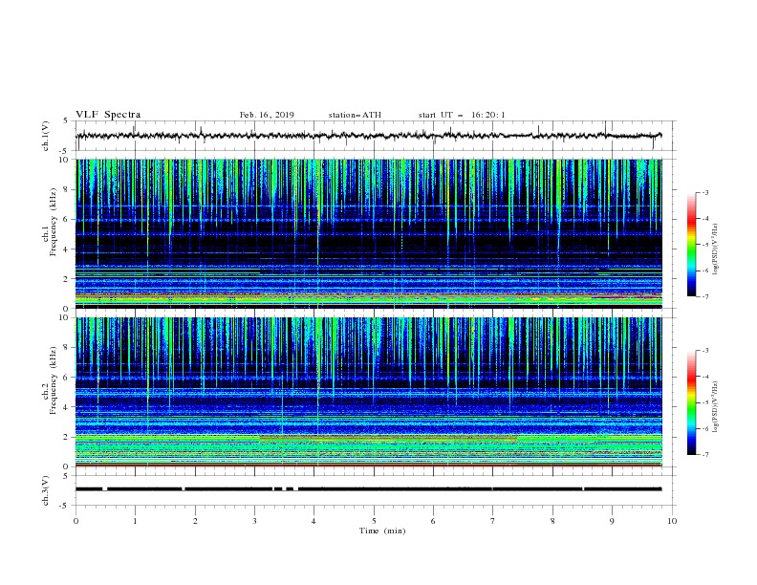Click the ch.2 spectrogram panel
The image size is (757, 585).
click(369, 392)
